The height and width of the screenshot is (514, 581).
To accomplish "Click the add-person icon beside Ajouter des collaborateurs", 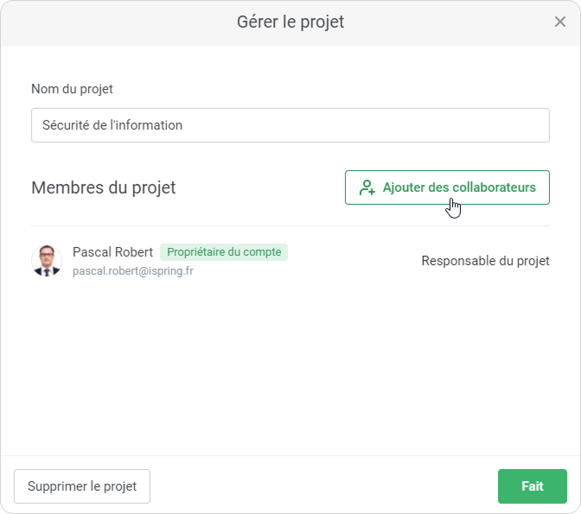I will pyautogui.click(x=367, y=187).
